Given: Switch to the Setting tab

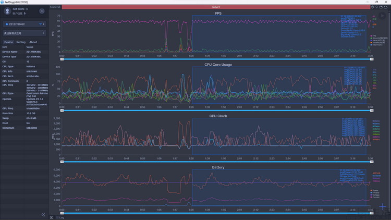Looking at the screenshot, I should (21, 42).
